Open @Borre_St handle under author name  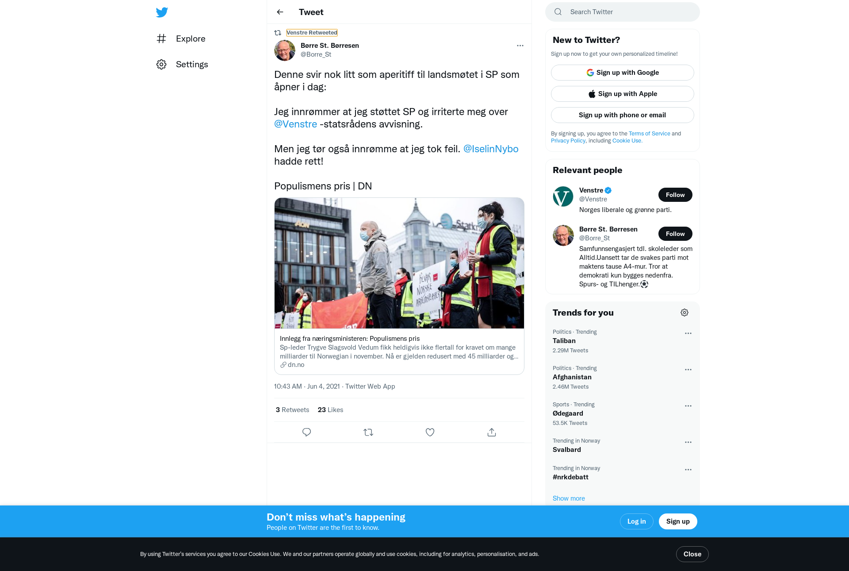pyautogui.click(x=316, y=54)
